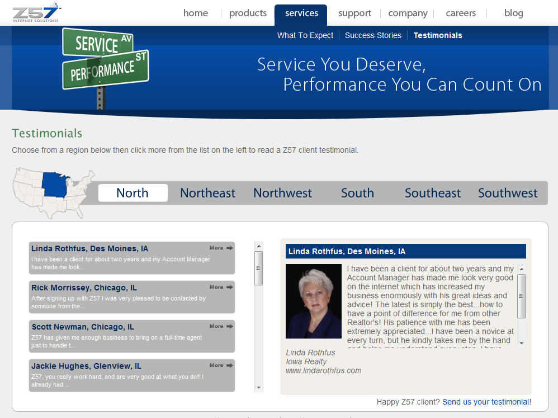Select the Testimonials submenu link
558x418 pixels.
[438, 35]
